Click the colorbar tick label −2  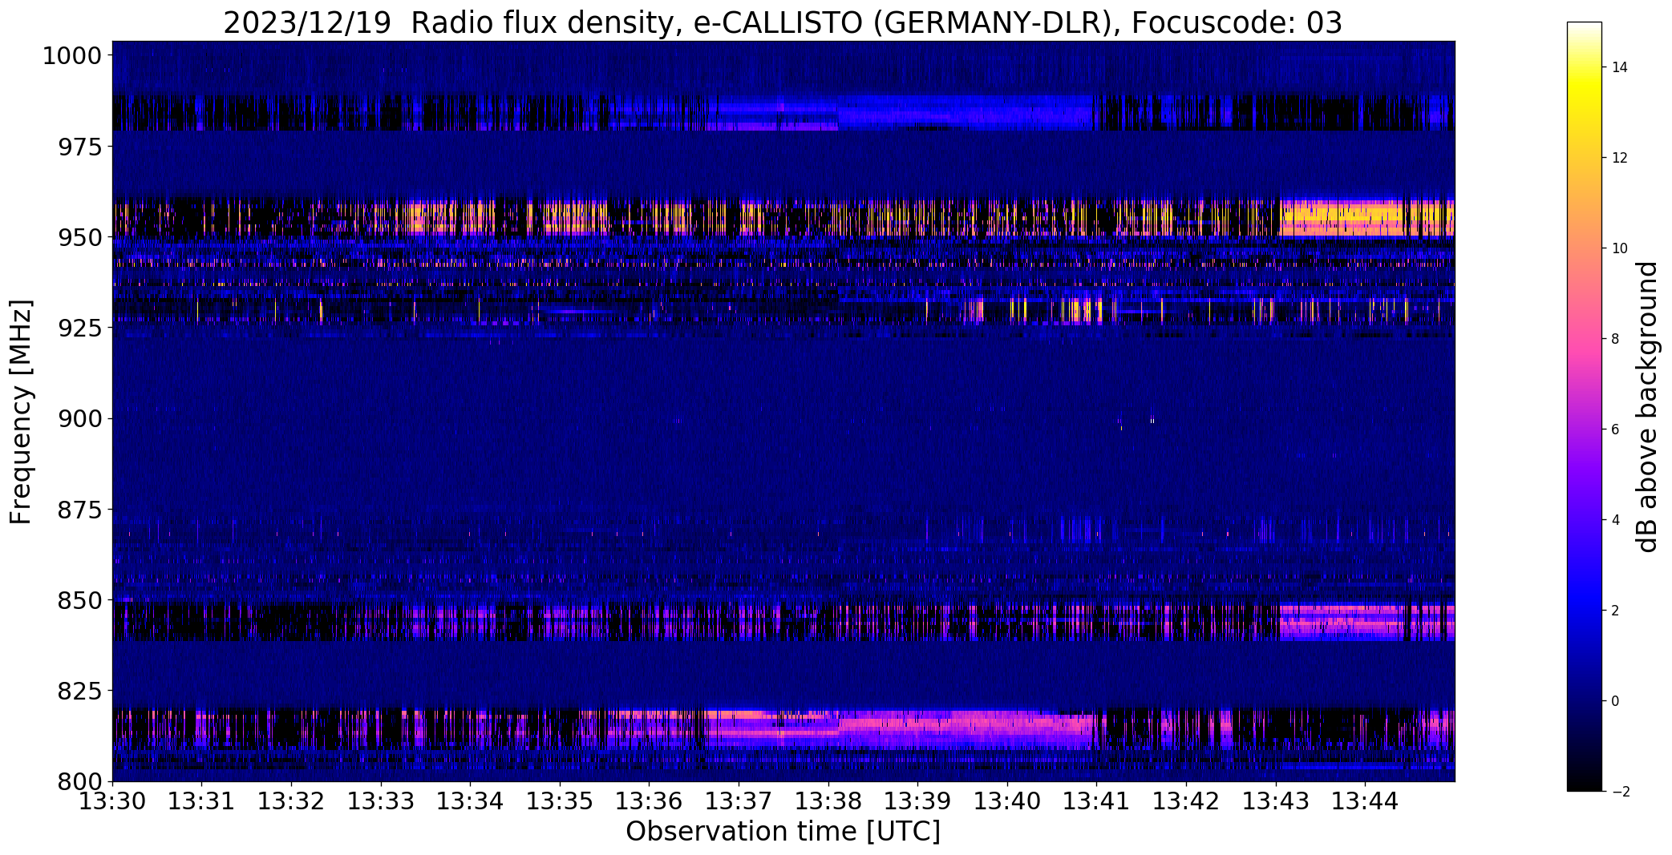coord(1619,792)
